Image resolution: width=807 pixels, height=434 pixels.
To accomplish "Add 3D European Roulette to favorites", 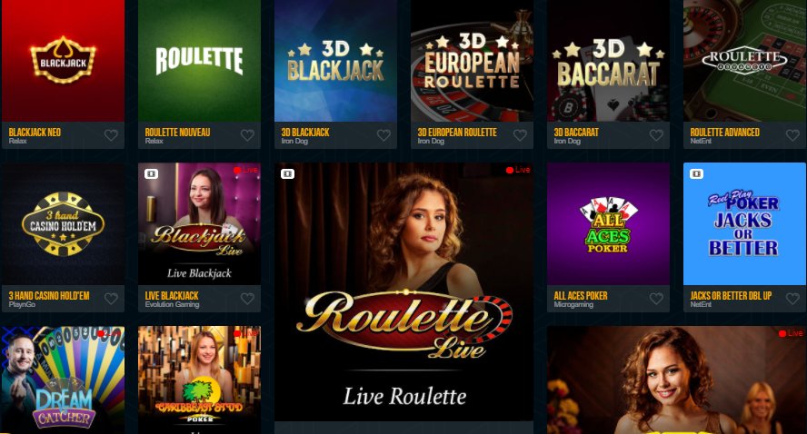I will pyautogui.click(x=521, y=135).
